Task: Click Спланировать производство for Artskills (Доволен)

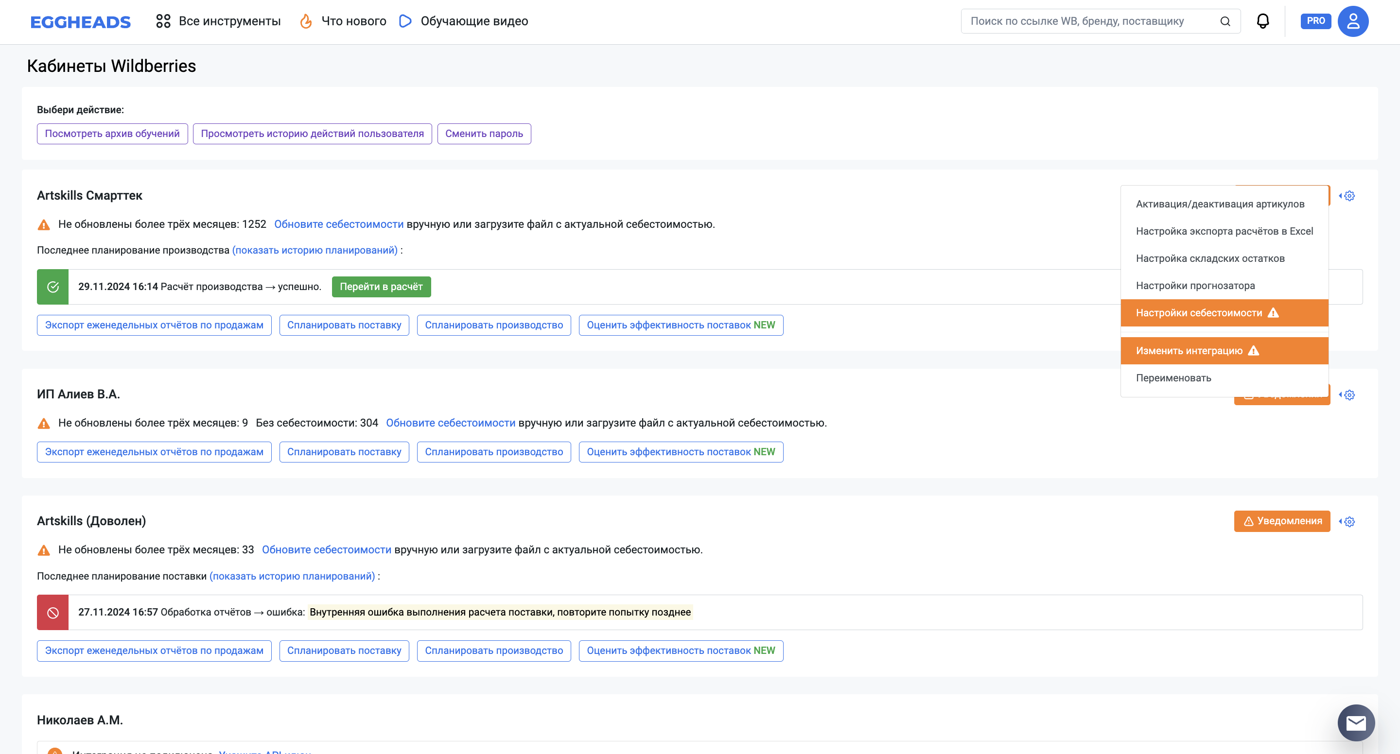Action: coord(493,651)
